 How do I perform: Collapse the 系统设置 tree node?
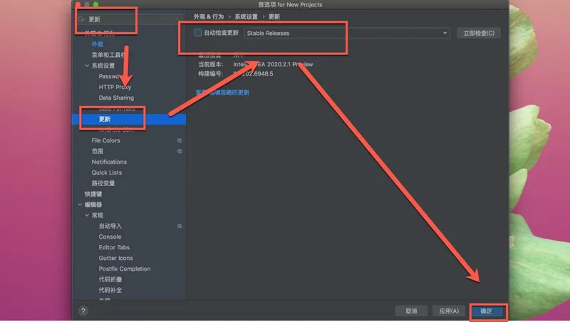tap(87, 66)
